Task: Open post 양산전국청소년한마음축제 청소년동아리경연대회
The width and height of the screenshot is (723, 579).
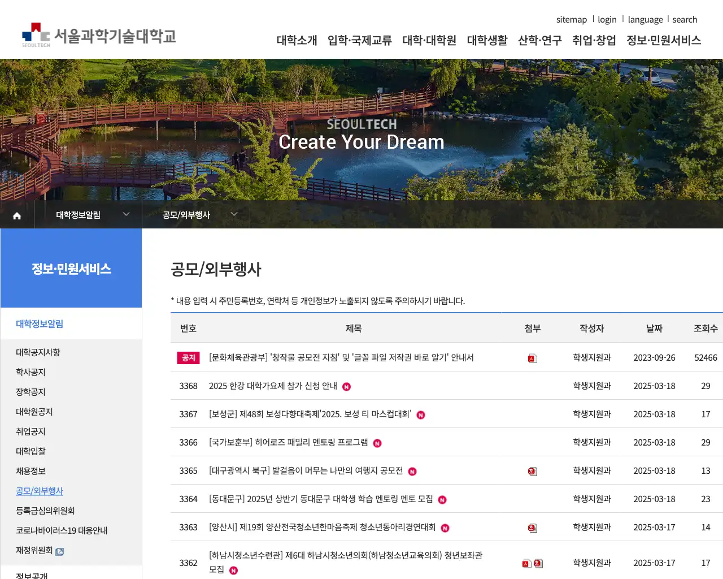Action: click(322, 527)
